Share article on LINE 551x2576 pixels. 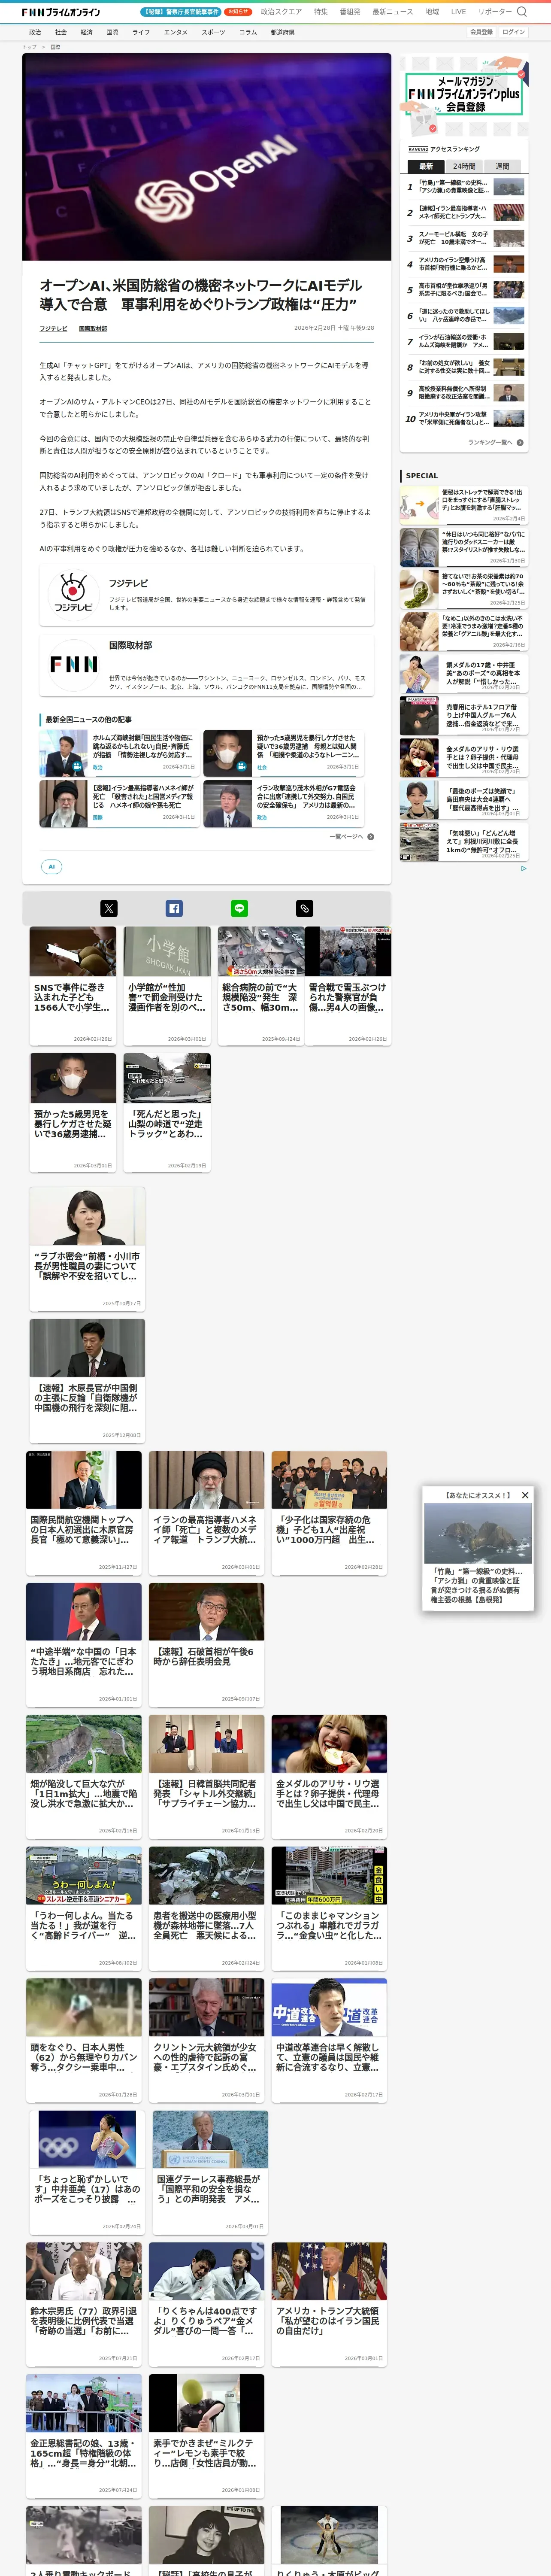[240, 908]
